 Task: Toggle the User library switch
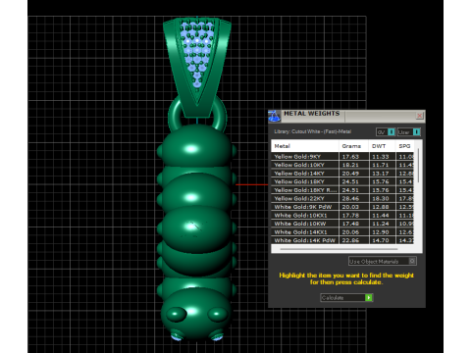(416, 132)
